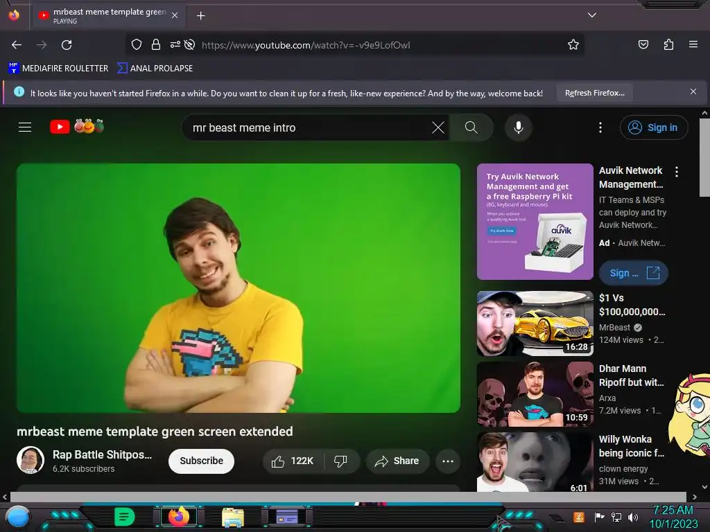The width and height of the screenshot is (710, 532).
Task: Open the Start orb on the taskbar
Action: pos(18,517)
